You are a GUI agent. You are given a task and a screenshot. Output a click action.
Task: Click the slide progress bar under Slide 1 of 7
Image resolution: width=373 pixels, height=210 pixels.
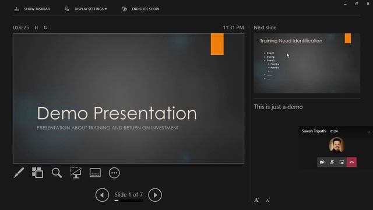coord(128,201)
